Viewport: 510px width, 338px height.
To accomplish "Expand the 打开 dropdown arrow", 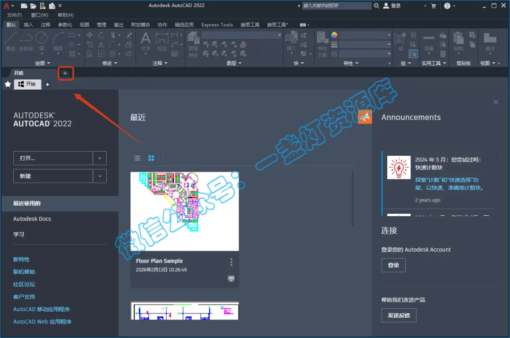I will coord(100,158).
